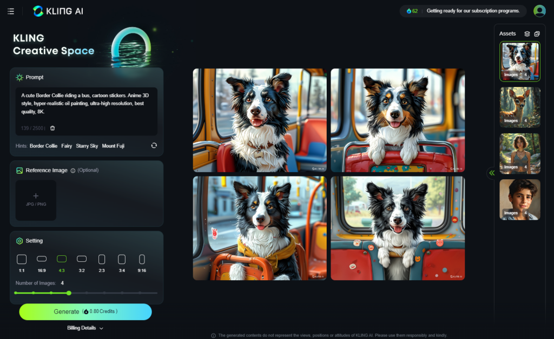Open the deer asset thumbnail
554x339 pixels.
click(520, 107)
